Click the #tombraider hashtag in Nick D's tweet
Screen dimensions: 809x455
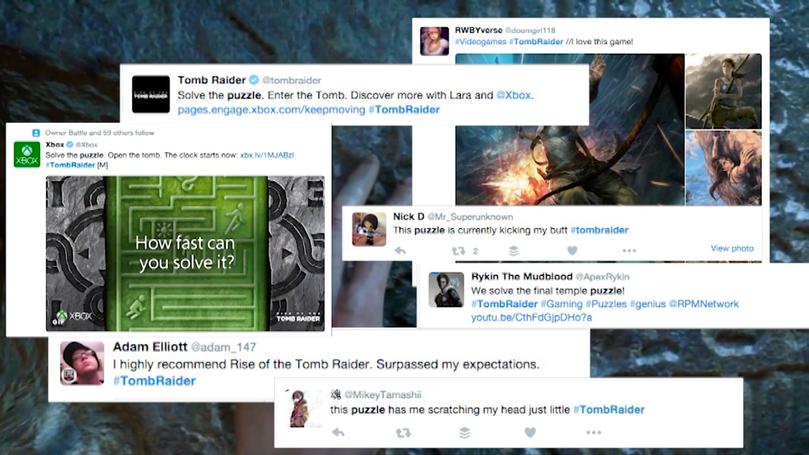point(599,230)
